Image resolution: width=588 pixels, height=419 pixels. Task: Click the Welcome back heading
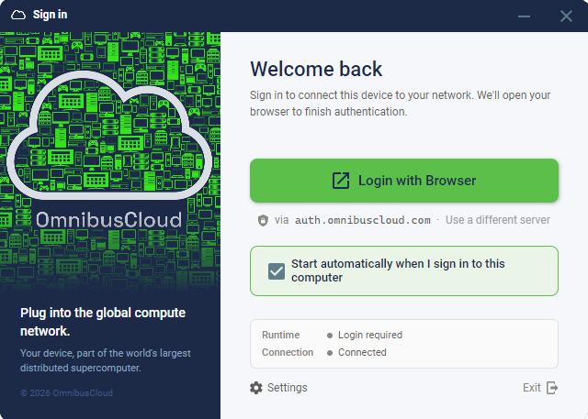pos(316,69)
